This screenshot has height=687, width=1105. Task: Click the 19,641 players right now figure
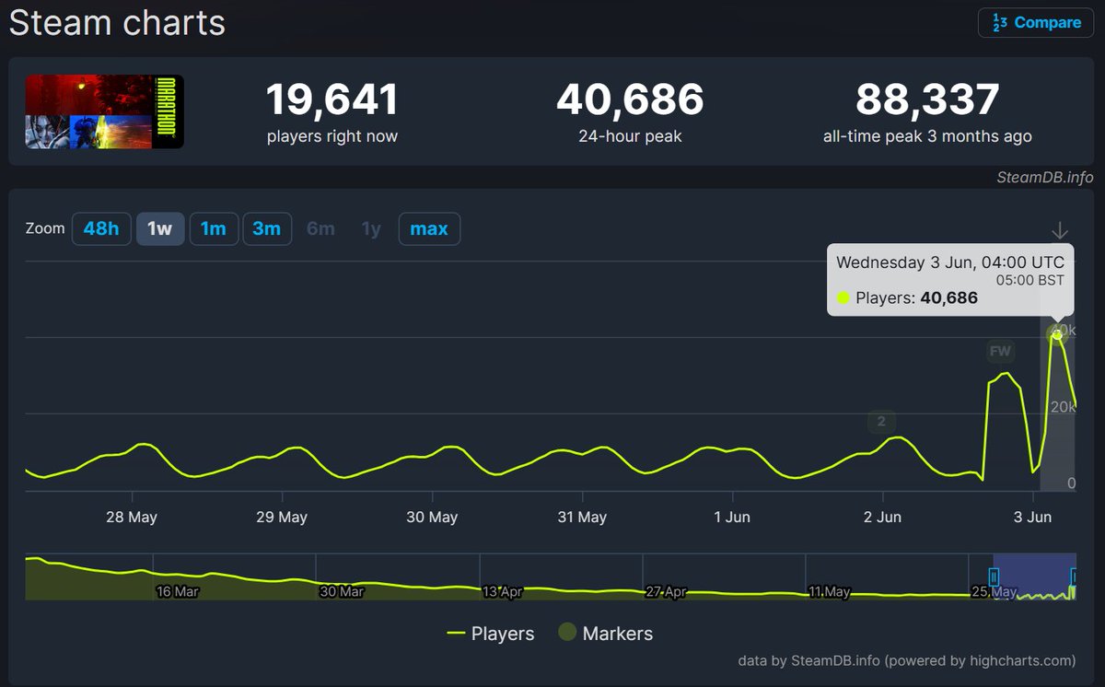pyautogui.click(x=332, y=99)
